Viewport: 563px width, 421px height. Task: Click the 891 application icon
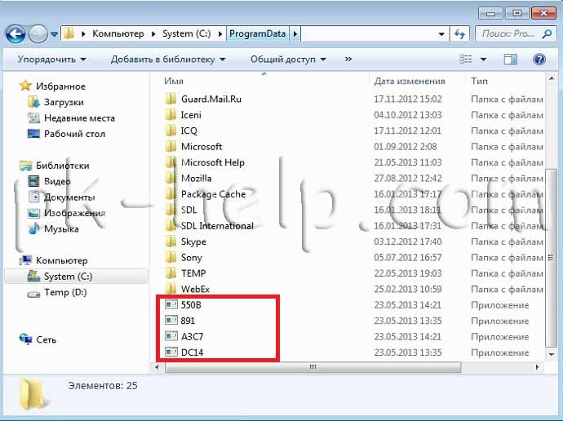(171, 321)
